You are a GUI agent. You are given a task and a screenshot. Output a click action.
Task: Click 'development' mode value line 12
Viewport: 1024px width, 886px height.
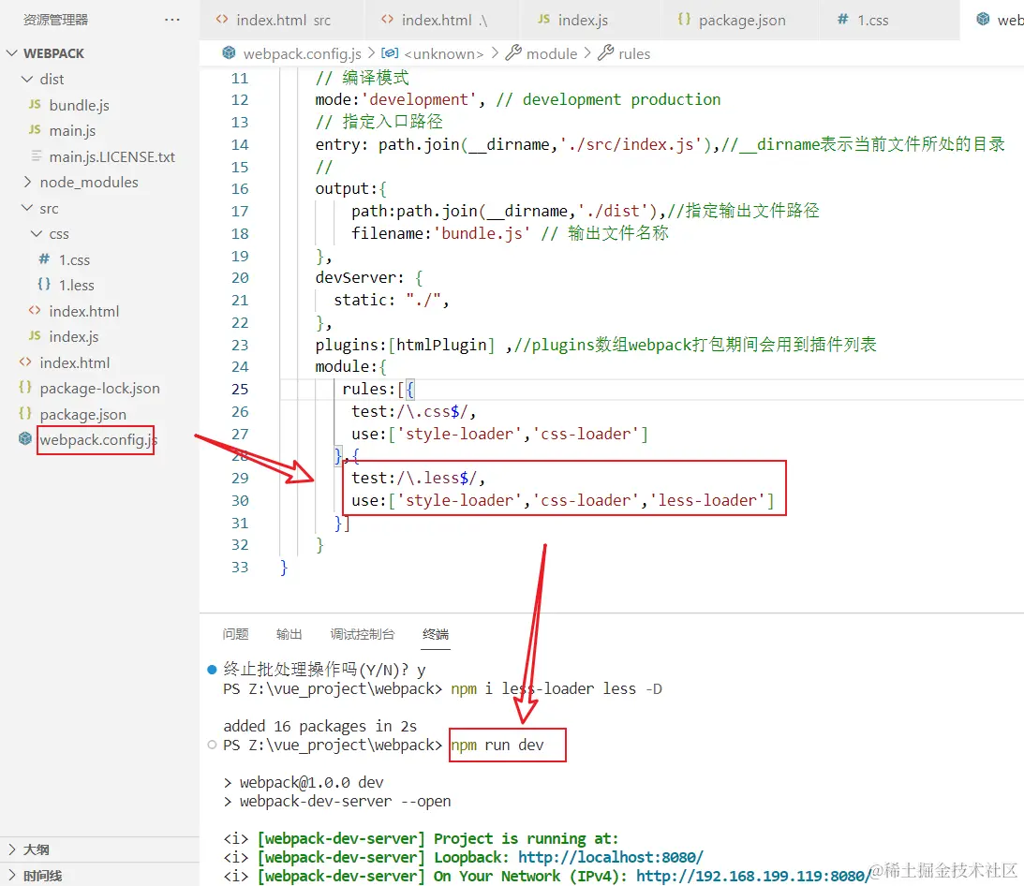click(x=419, y=99)
